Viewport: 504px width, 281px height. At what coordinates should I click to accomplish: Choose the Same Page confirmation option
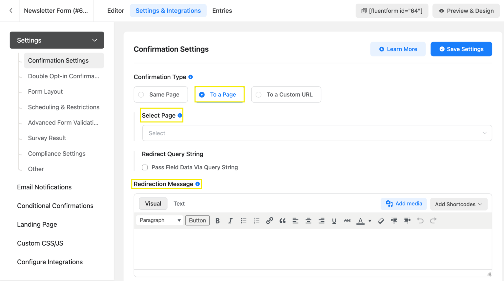click(x=160, y=94)
